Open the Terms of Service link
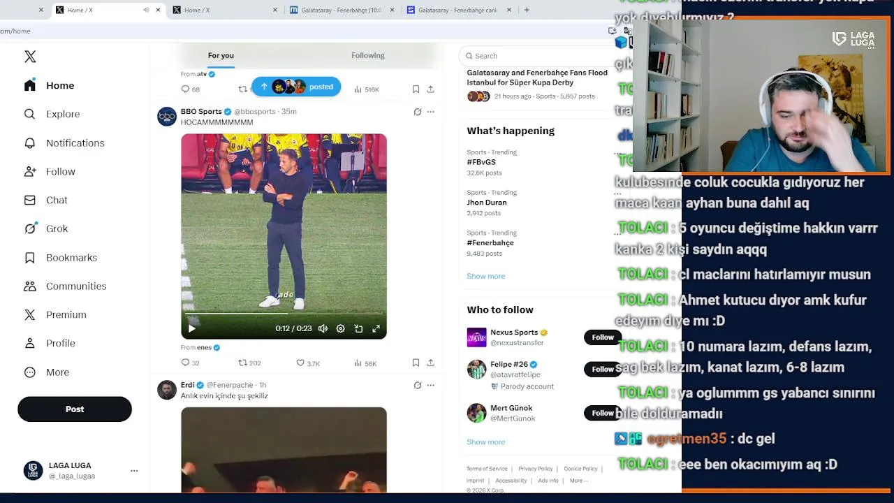 coord(487,469)
